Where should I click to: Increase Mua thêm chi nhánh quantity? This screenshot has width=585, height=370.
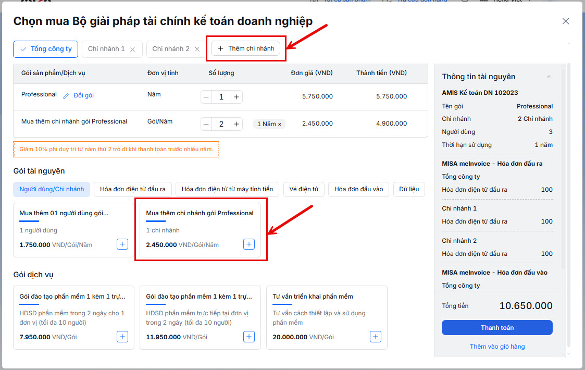click(x=237, y=124)
